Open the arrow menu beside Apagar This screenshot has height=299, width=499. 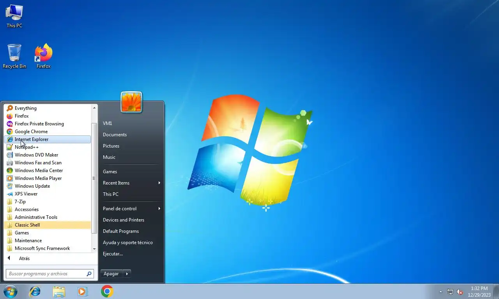127,274
